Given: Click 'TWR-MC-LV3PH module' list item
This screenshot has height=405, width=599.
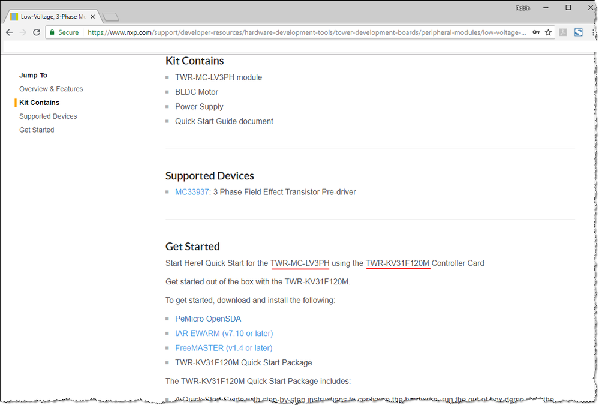Looking at the screenshot, I should (218, 77).
